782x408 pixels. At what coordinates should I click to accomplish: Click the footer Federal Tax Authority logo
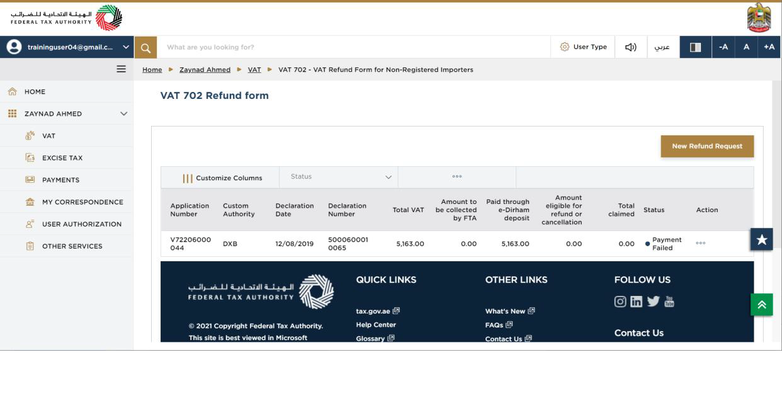pyautogui.click(x=261, y=292)
